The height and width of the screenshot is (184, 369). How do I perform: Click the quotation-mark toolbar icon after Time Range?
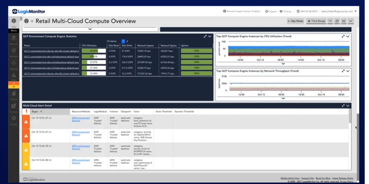click(330, 21)
